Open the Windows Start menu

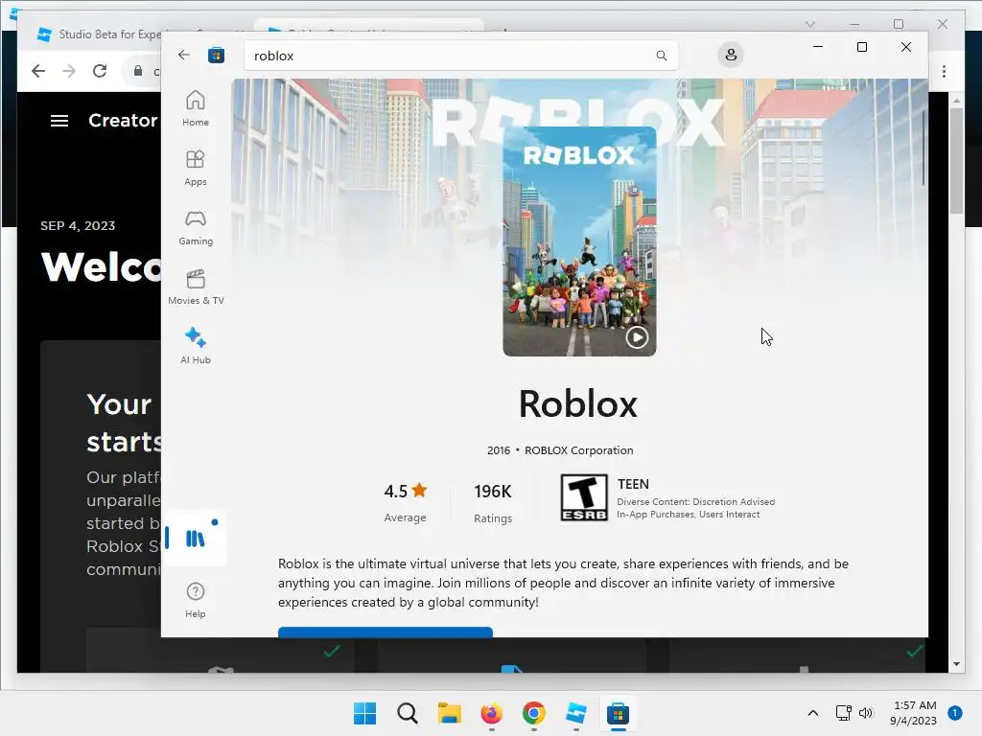[x=365, y=713]
